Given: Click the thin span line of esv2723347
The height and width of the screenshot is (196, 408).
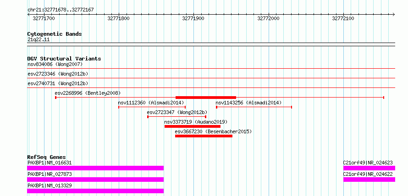Looking at the screenshot, I should tap(177, 117).
